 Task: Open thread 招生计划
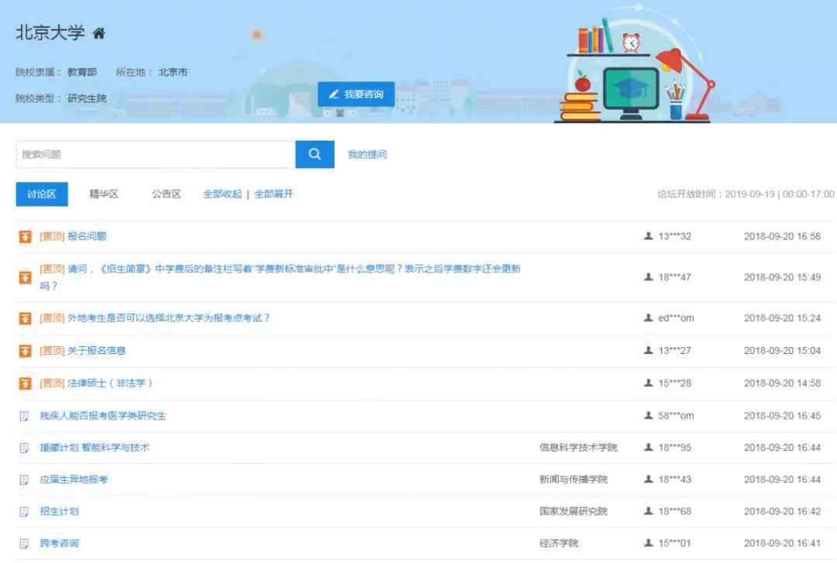[x=59, y=511]
